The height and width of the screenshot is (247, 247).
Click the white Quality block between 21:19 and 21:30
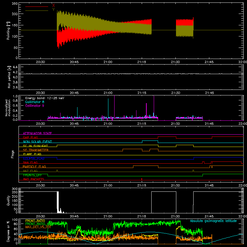pyautogui.click(x=164, y=202)
